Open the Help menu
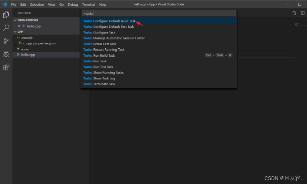The height and width of the screenshot is (184, 307). 102,4
